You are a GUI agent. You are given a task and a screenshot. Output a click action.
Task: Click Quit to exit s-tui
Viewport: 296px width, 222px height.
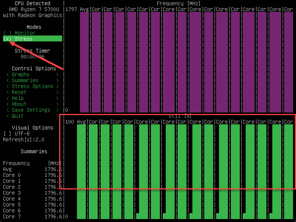[x=33, y=116]
